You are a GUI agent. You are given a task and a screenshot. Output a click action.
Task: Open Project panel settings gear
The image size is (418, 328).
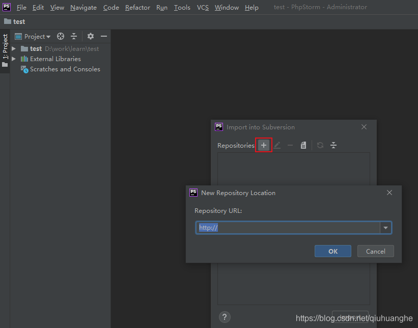[x=91, y=36]
